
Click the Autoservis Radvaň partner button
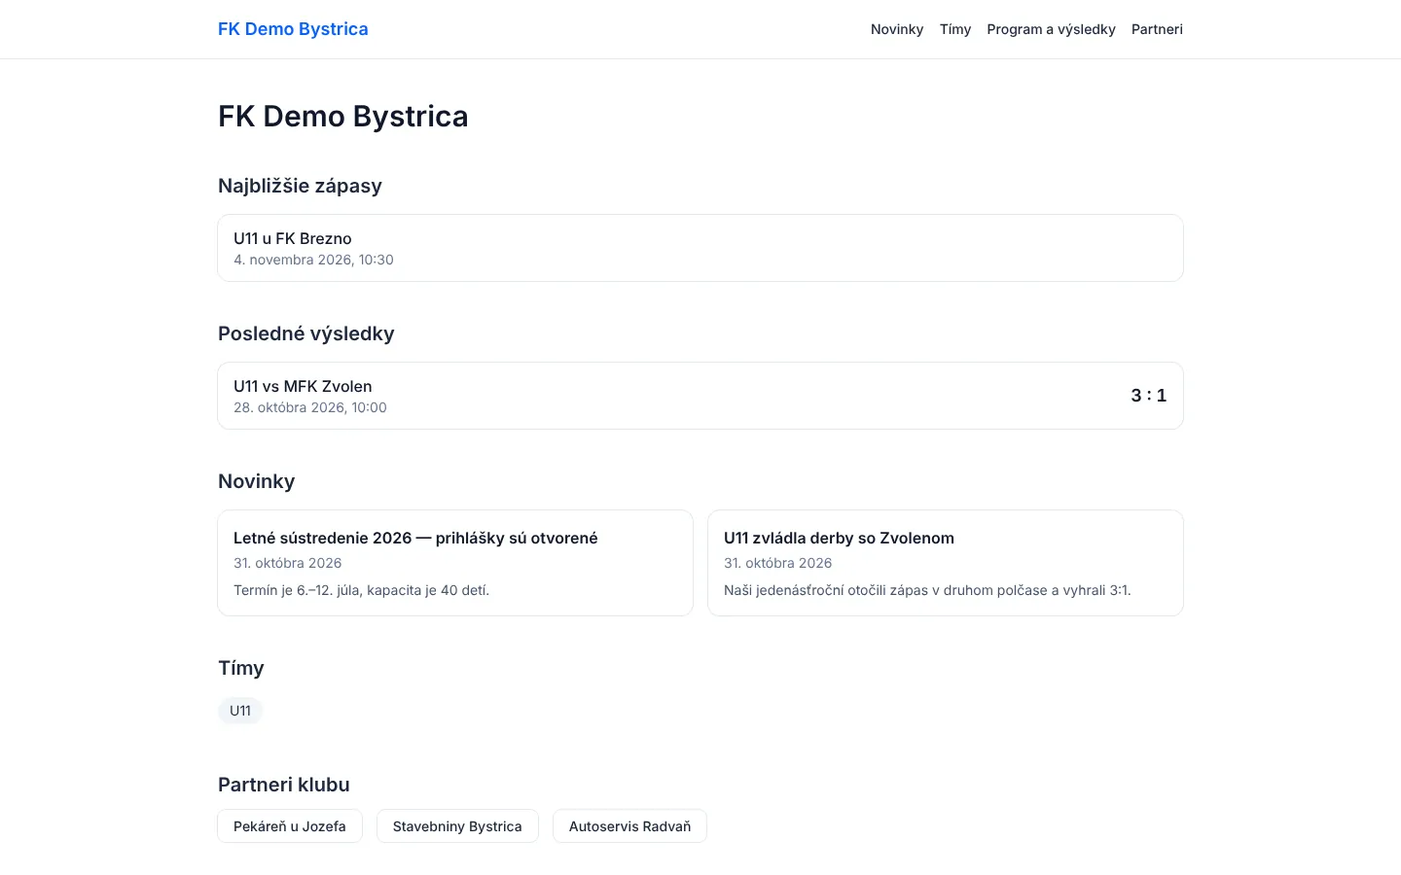[x=629, y=826]
